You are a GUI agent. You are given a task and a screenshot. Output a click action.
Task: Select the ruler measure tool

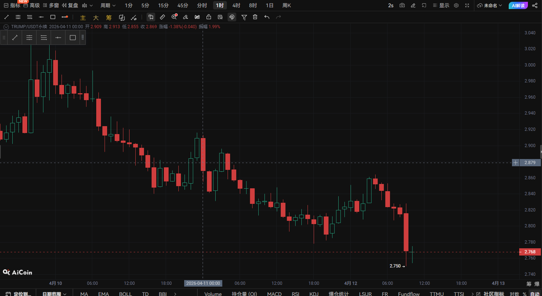click(162, 17)
